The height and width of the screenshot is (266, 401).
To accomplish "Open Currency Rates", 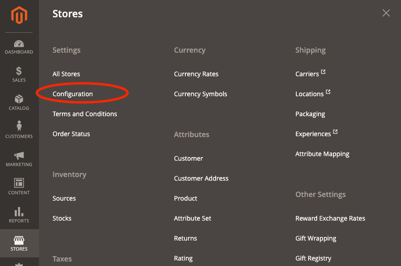I will pos(196,74).
